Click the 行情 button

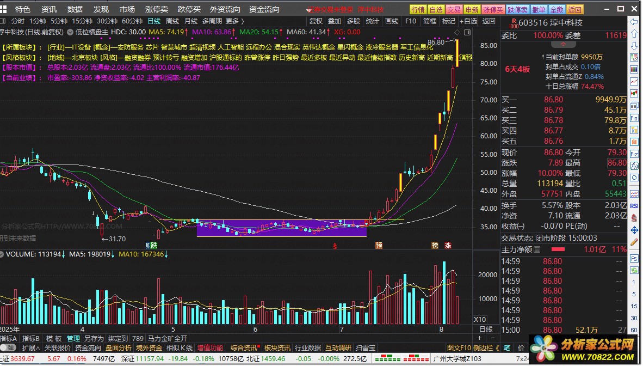(418, 9)
